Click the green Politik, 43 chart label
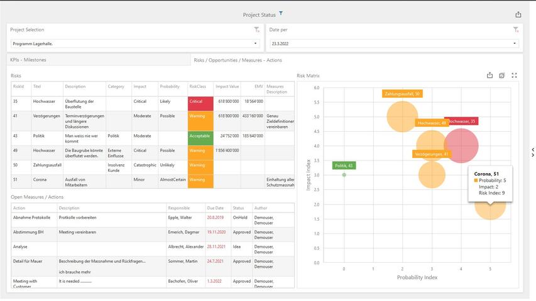536x301 pixels. click(x=344, y=166)
